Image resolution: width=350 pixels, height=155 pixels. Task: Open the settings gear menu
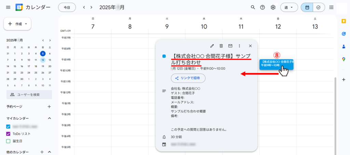point(273,7)
